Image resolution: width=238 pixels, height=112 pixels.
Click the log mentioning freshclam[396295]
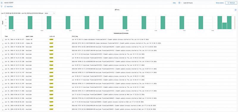coord(114,47)
